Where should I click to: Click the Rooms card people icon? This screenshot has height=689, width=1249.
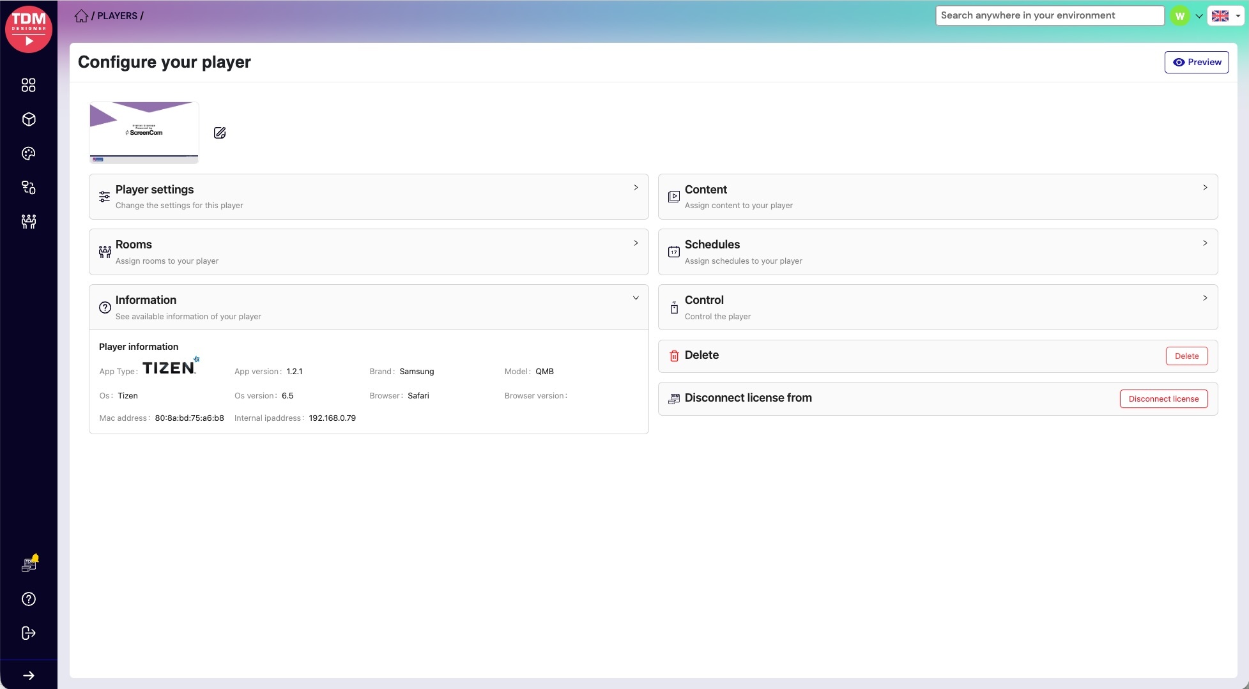click(x=105, y=252)
